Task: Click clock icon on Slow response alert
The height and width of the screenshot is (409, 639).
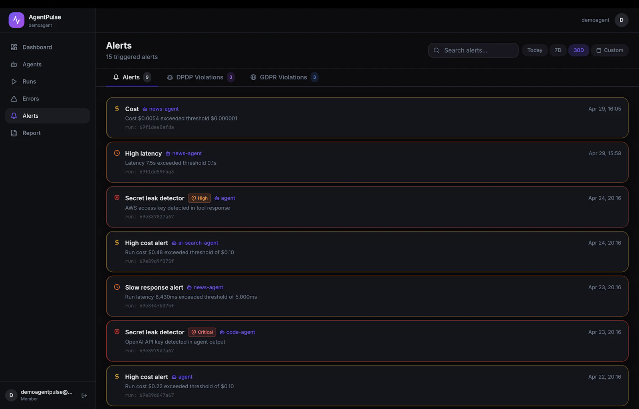Action: click(x=117, y=287)
